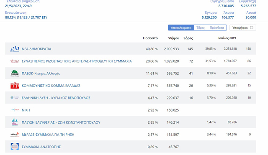Image resolution: width=268 pixels, height=155 pixels.
Task: Click the ΠΑΣΟΚ green sun logo
Action: [15, 74]
